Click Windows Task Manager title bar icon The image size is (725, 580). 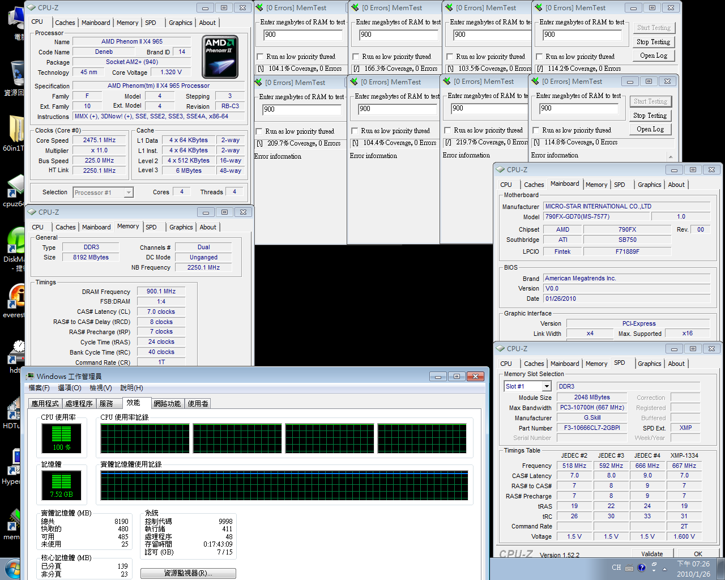(30, 376)
